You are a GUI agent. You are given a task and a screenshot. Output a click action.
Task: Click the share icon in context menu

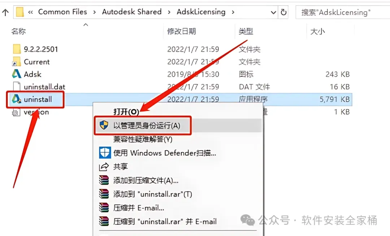104,167
